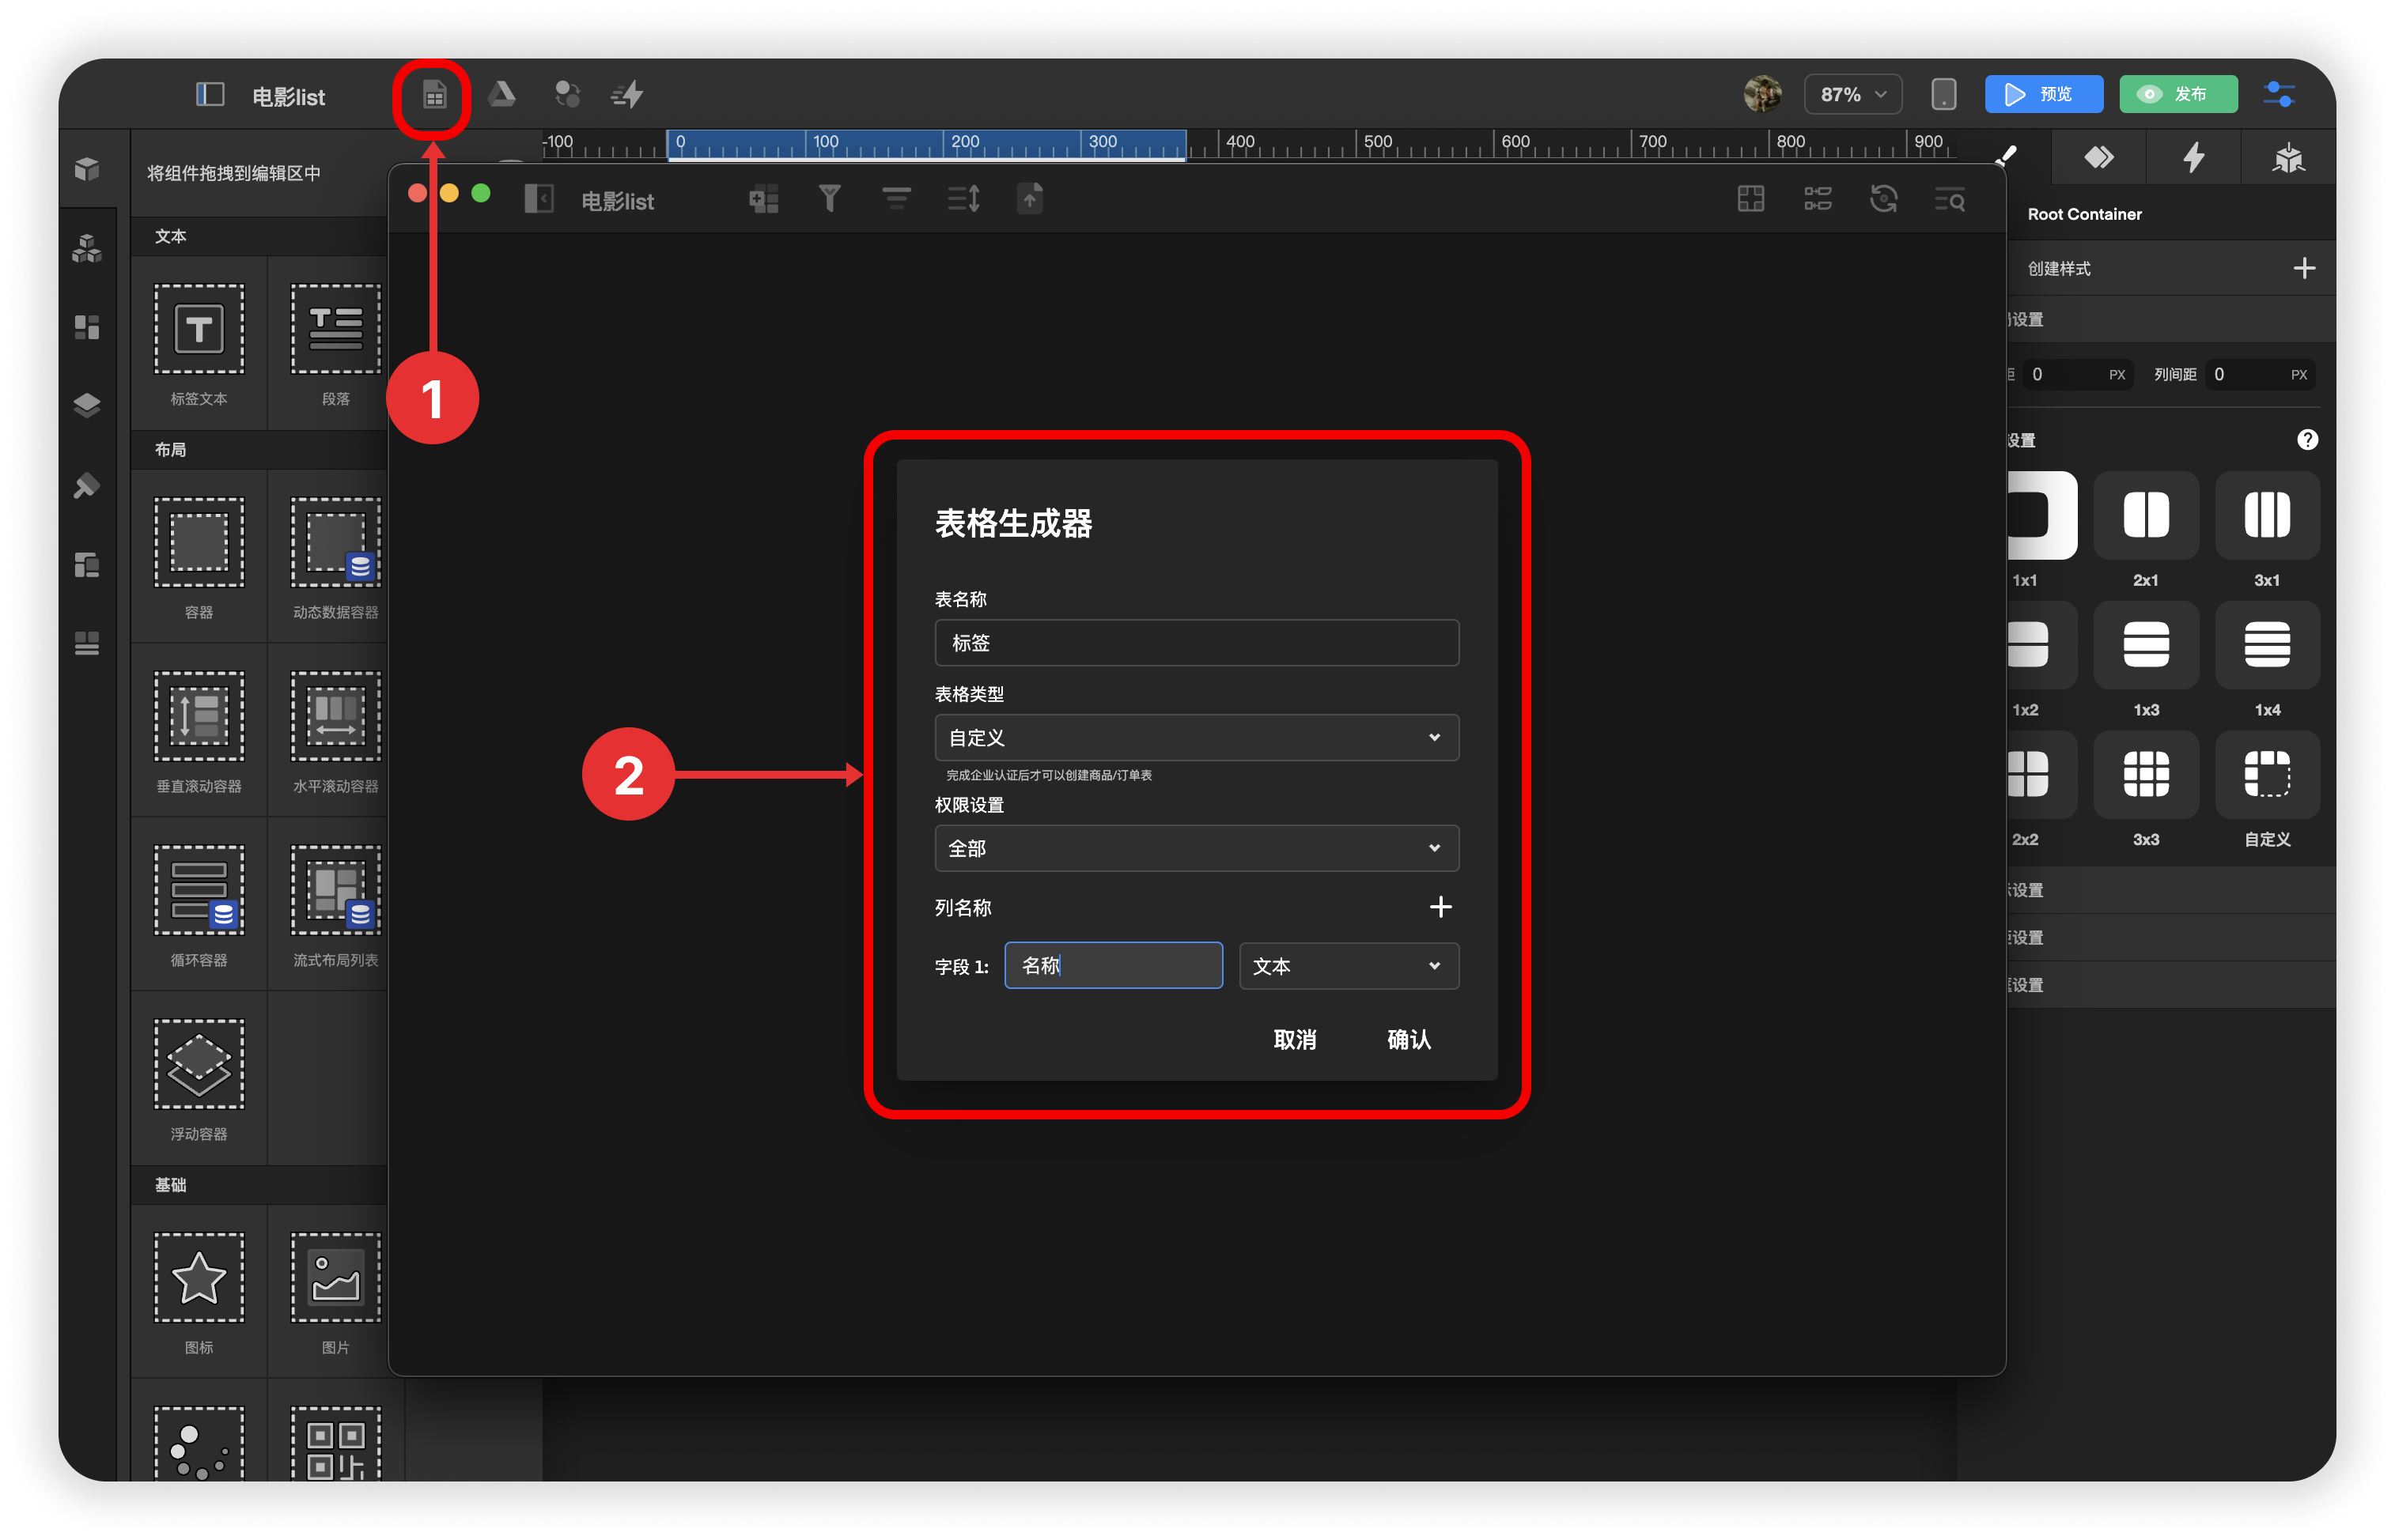Screen dimensions: 2395x1540
Task: Click the refresh data icon
Action: [1882, 199]
